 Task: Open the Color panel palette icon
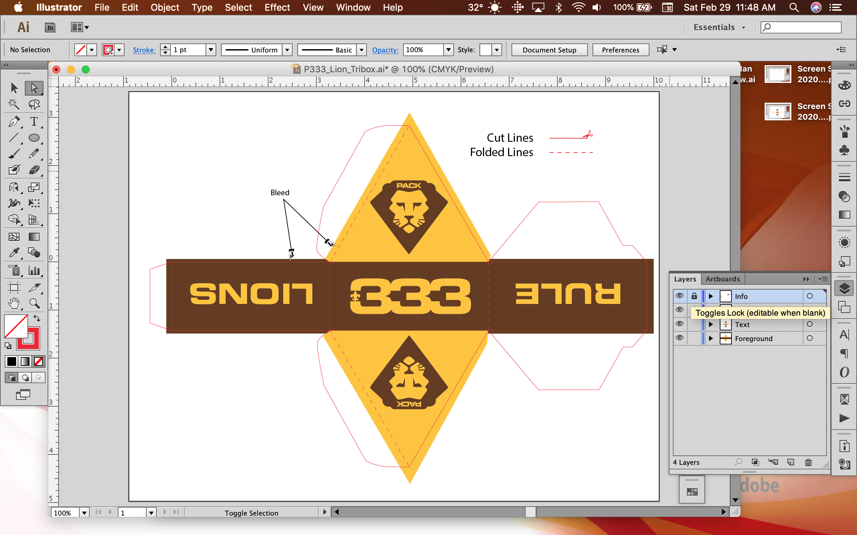[x=844, y=85]
